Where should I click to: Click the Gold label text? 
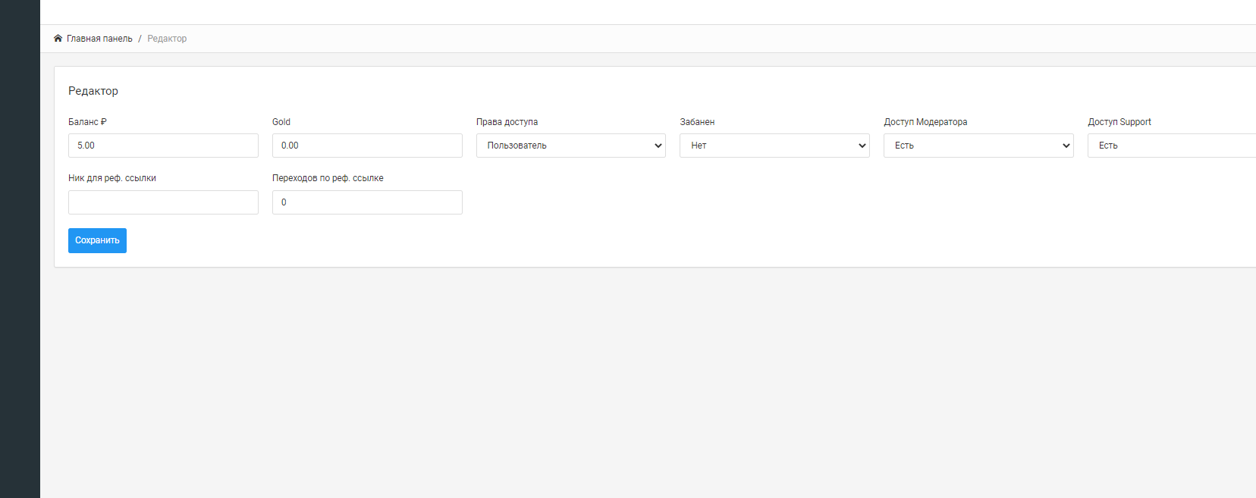point(281,122)
